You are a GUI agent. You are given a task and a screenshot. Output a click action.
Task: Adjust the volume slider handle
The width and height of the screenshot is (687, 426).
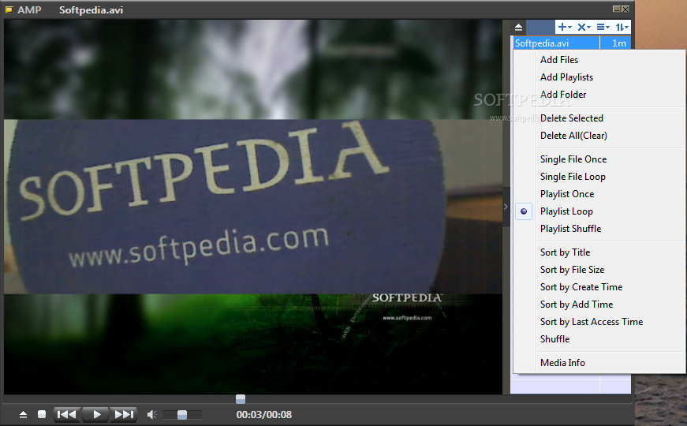pos(182,415)
